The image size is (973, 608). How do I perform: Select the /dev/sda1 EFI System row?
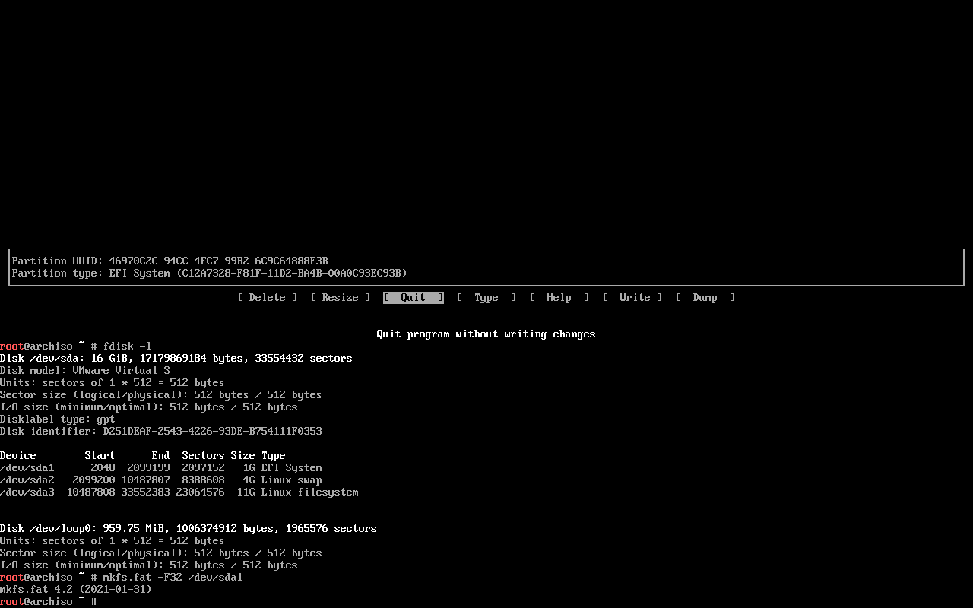pyautogui.click(x=161, y=468)
